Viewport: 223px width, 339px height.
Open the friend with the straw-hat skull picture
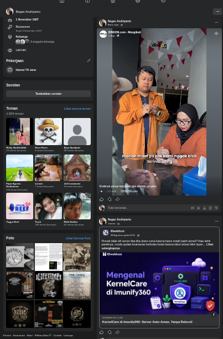coord(48,131)
